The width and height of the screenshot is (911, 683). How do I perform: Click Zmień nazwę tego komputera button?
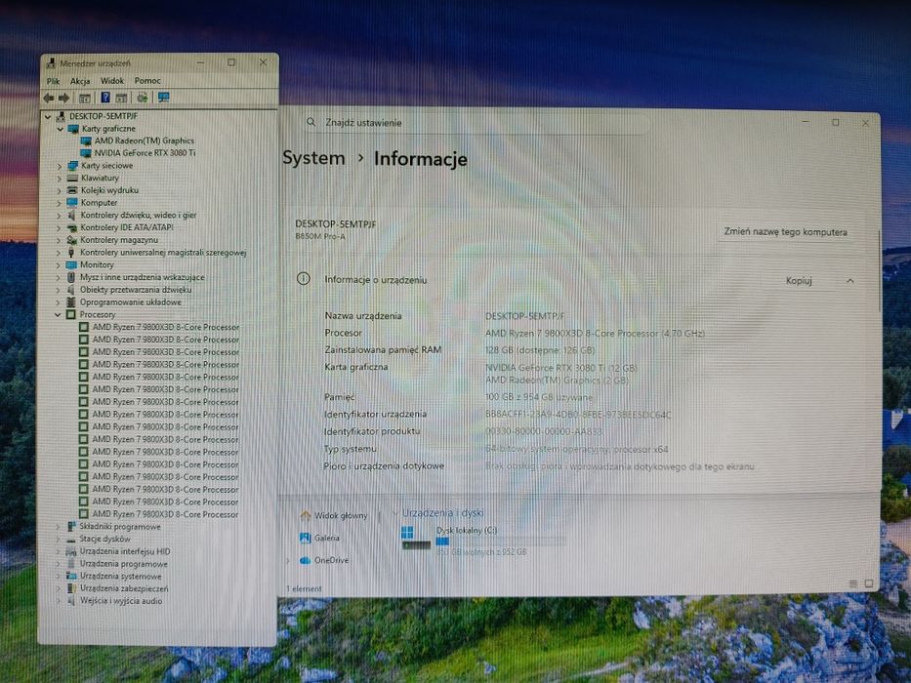785,232
